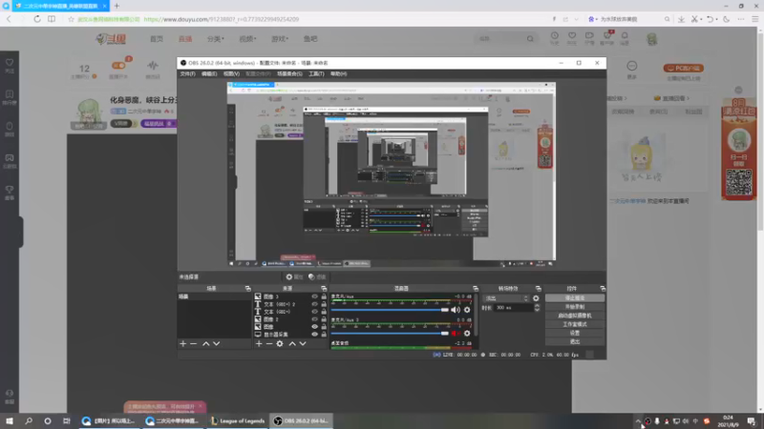Refresh the browser page

[x=37, y=19]
